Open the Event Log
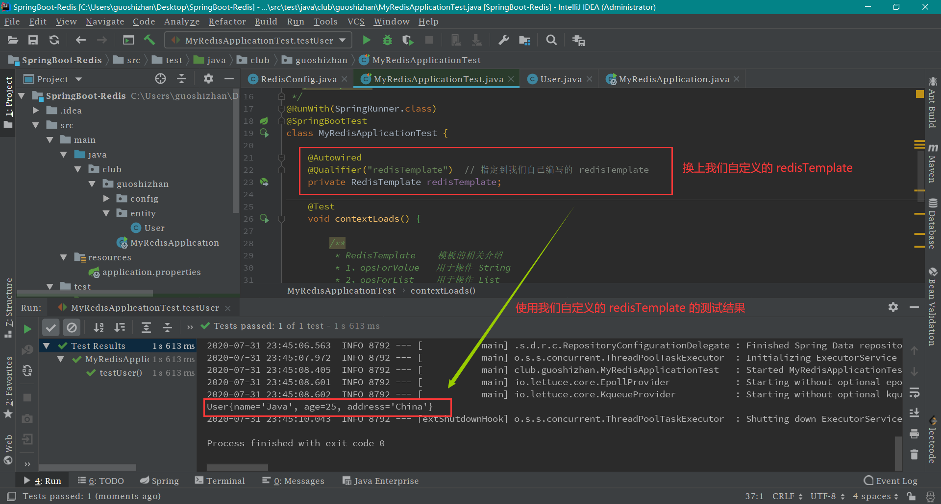Viewport: 941px width, 504px height. pos(891,481)
